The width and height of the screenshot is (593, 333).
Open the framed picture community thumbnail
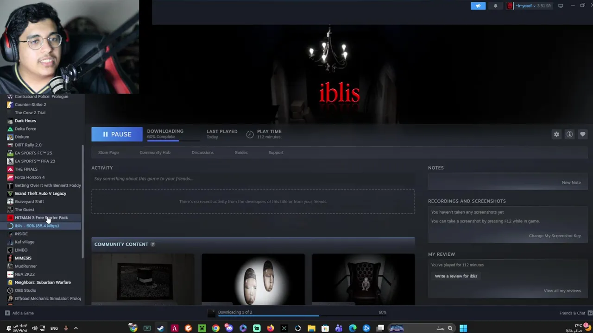[x=143, y=279]
